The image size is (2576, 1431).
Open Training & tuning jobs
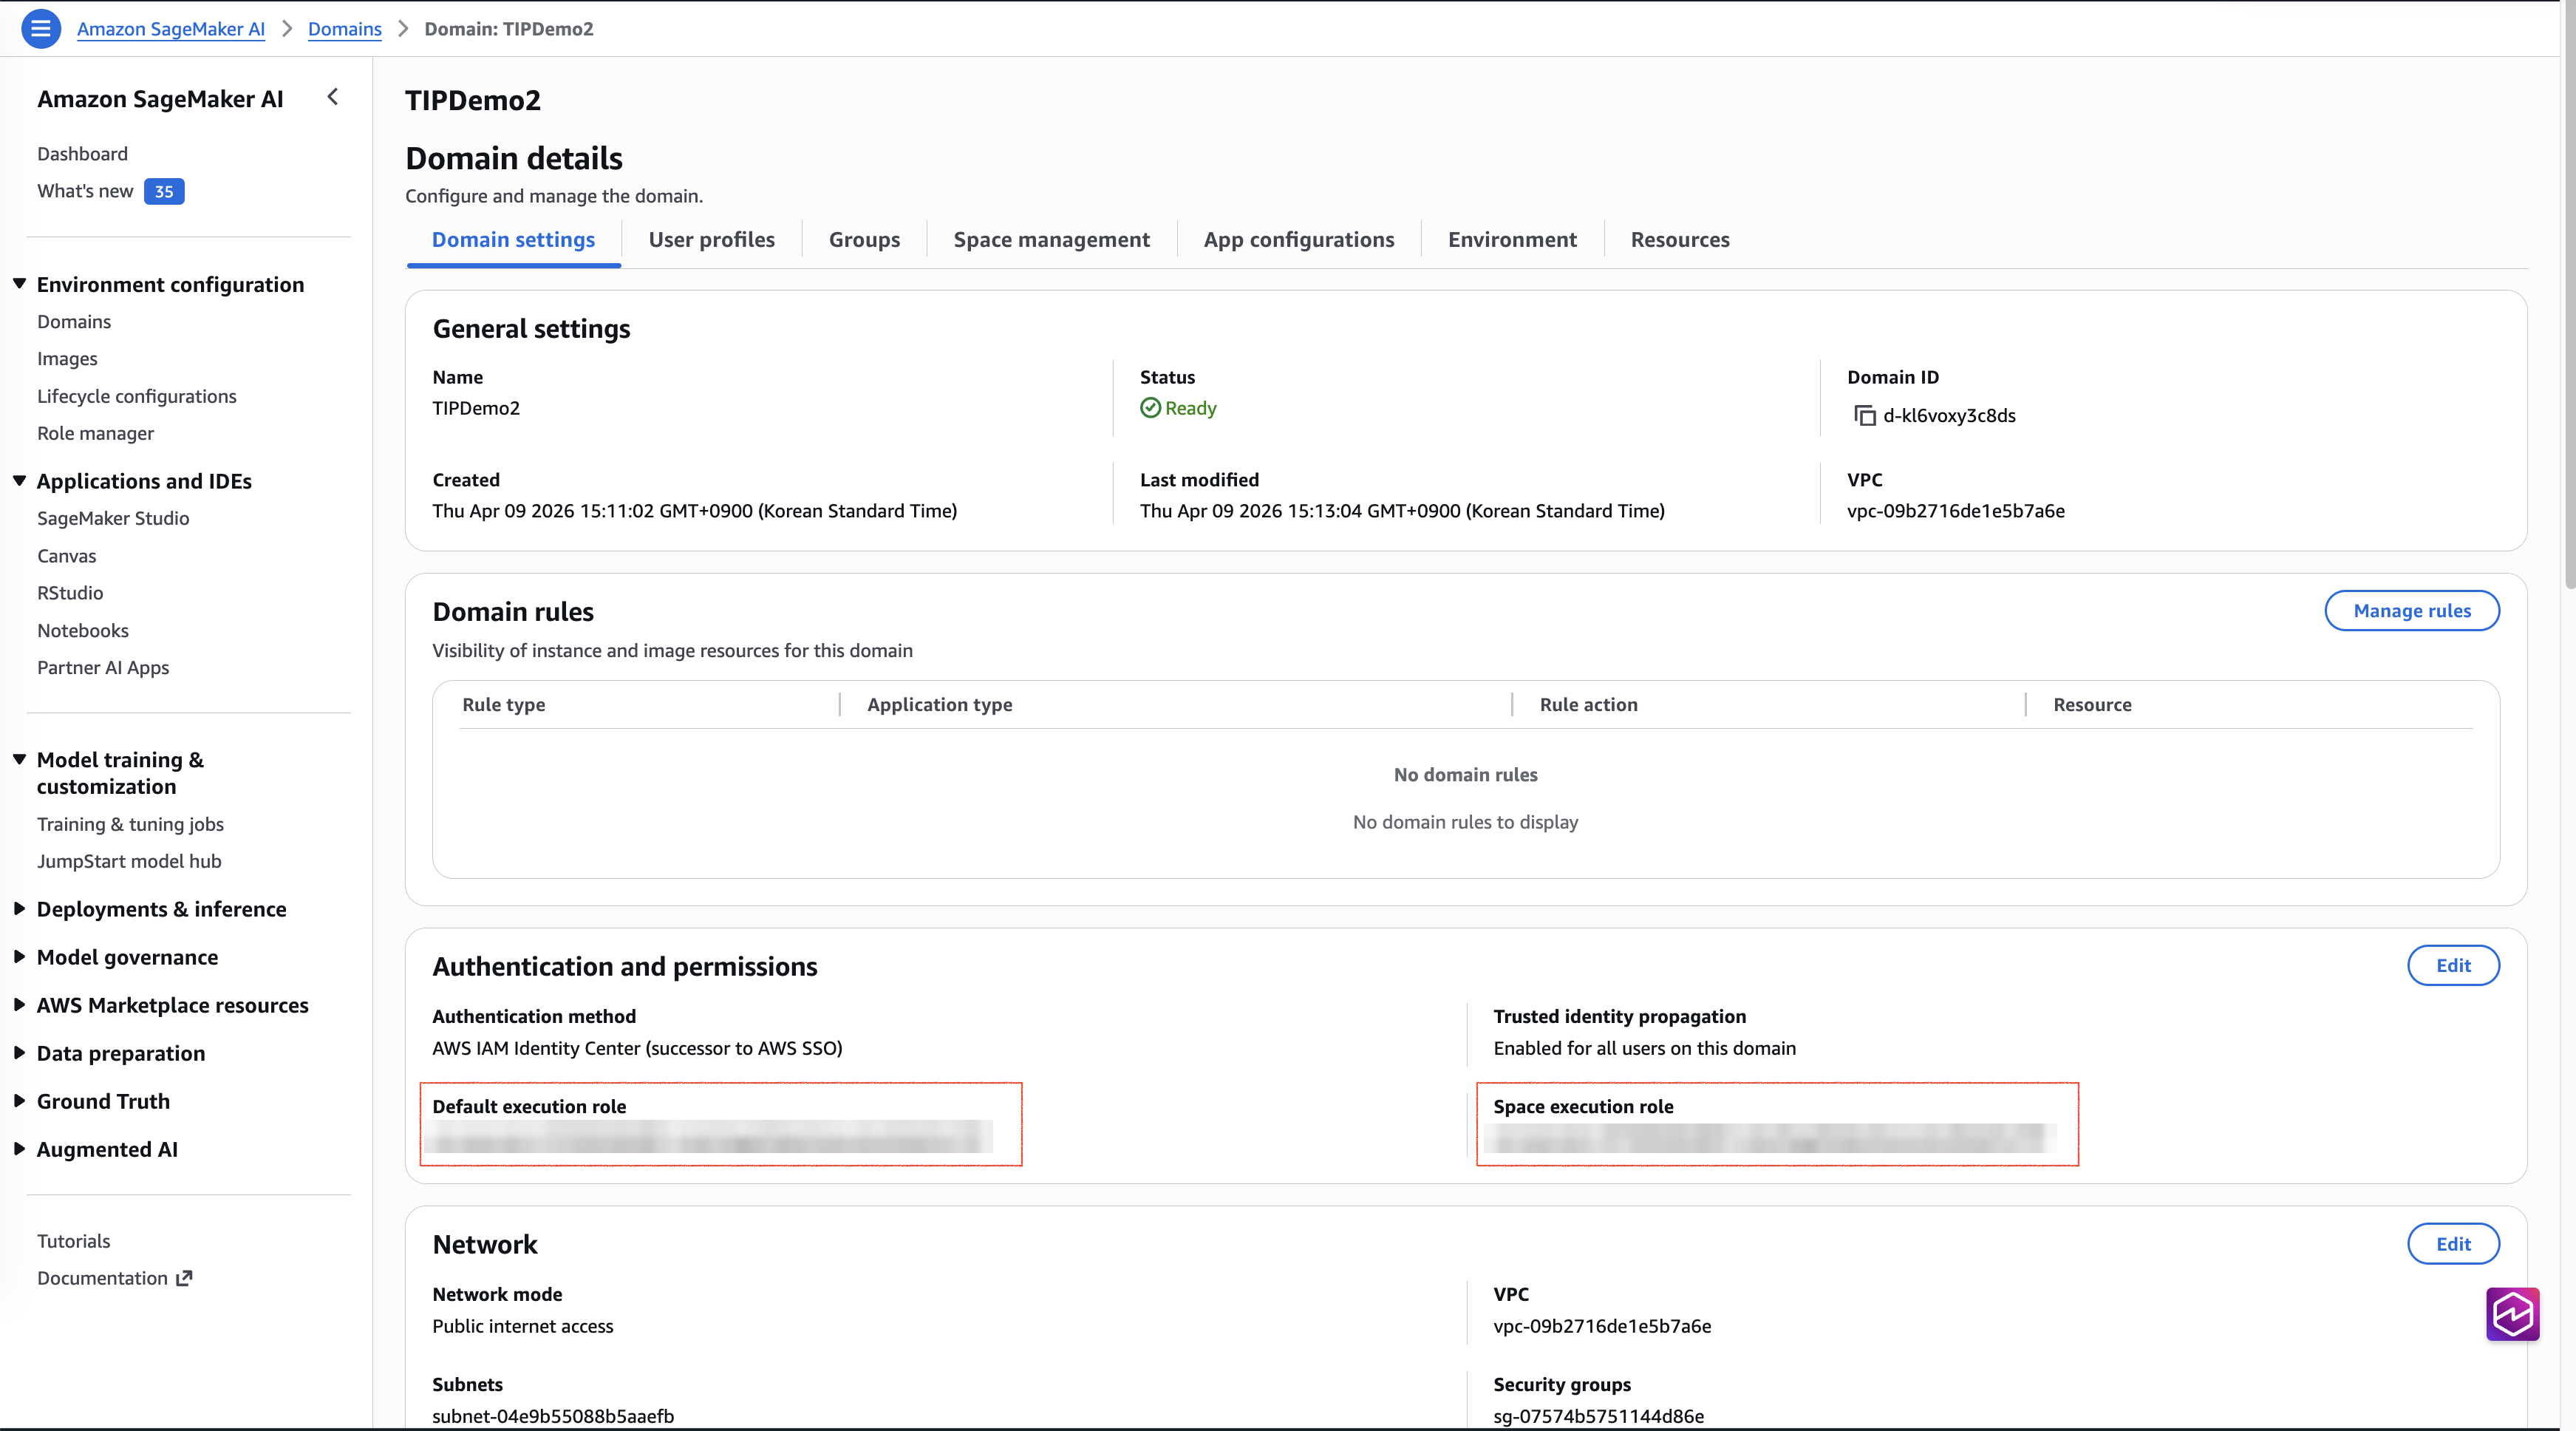click(x=130, y=824)
